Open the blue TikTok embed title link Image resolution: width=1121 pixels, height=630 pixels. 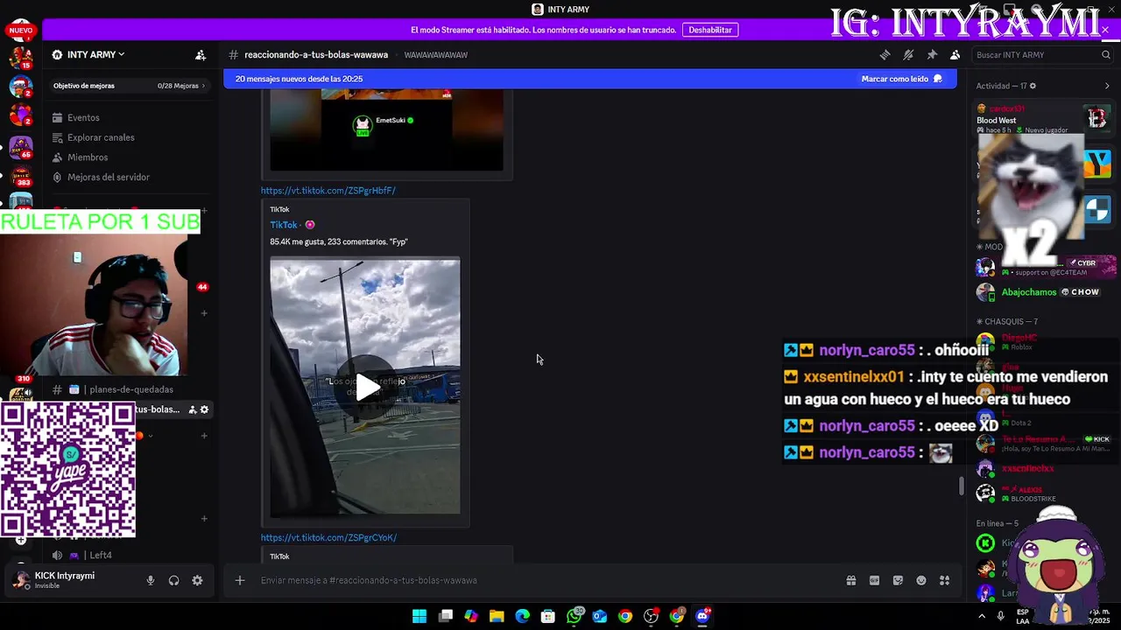pyautogui.click(x=284, y=225)
